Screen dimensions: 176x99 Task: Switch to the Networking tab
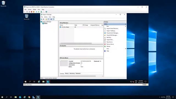tap(72, 73)
